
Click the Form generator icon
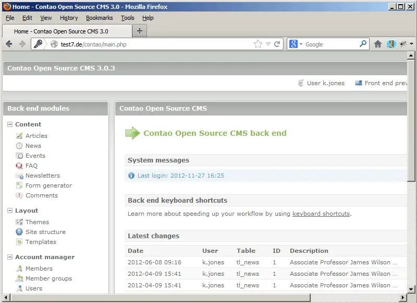pos(19,185)
